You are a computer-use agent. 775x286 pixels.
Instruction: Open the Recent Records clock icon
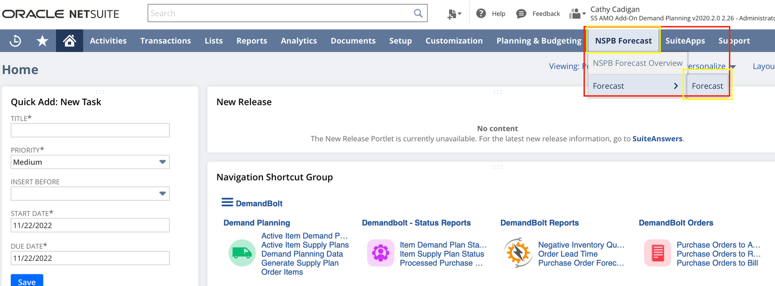(15, 41)
